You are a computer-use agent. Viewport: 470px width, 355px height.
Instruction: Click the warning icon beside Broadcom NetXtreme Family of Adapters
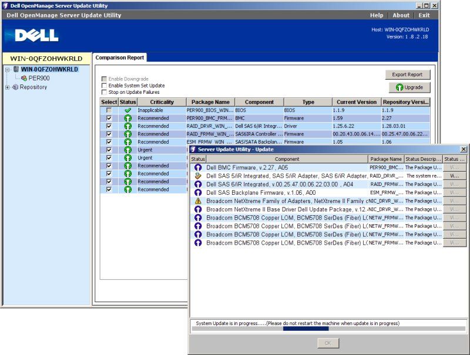pyautogui.click(x=198, y=201)
